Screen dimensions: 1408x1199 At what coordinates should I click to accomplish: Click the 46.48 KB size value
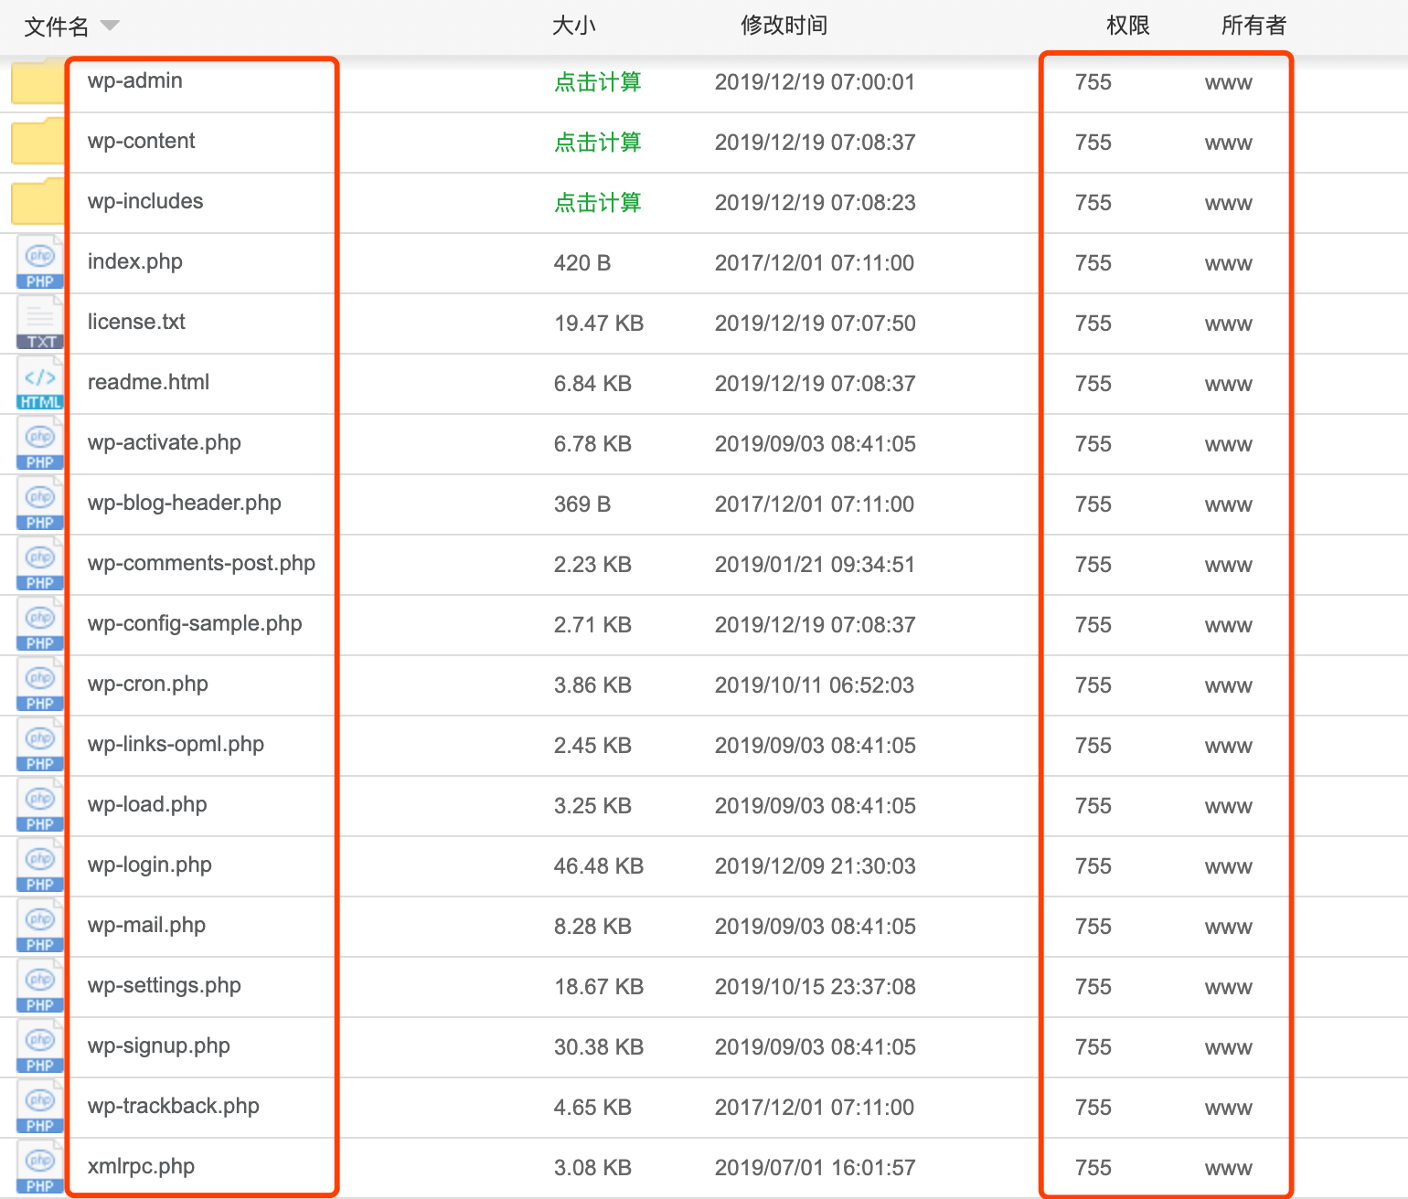click(x=599, y=866)
